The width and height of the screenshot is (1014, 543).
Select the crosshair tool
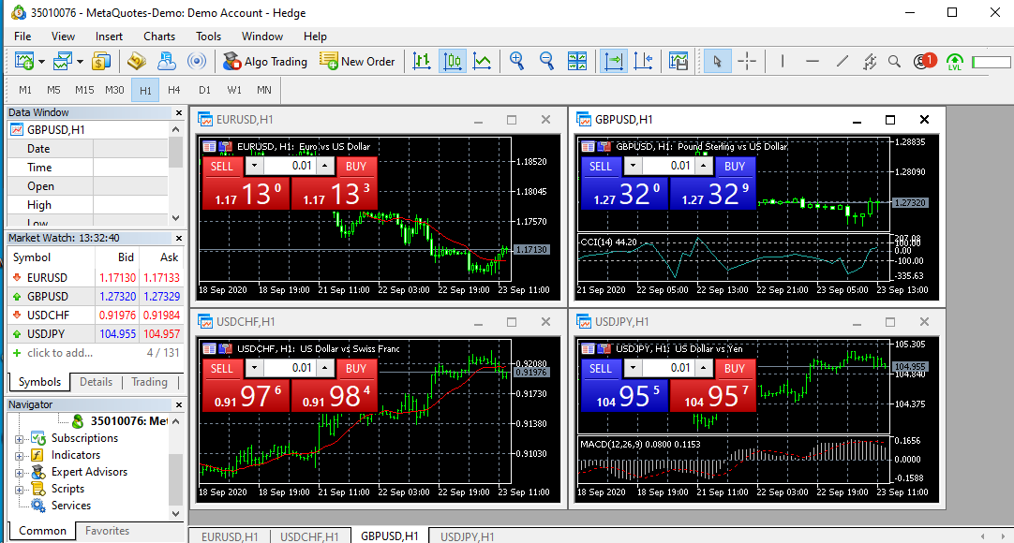pyautogui.click(x=747, y=62)
